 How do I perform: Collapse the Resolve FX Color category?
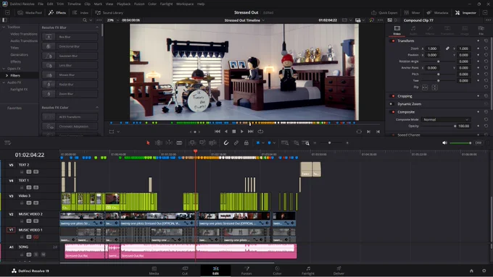click(97, 108)
